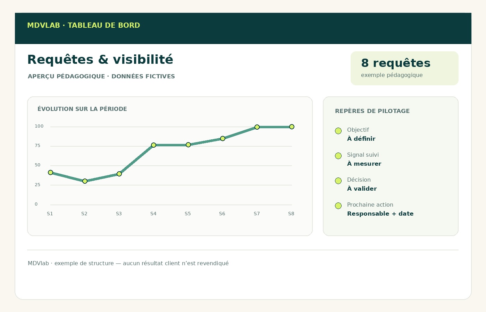Click the "8 requêtes" figure
Screen dimensions: 486x312
[396, 63]
